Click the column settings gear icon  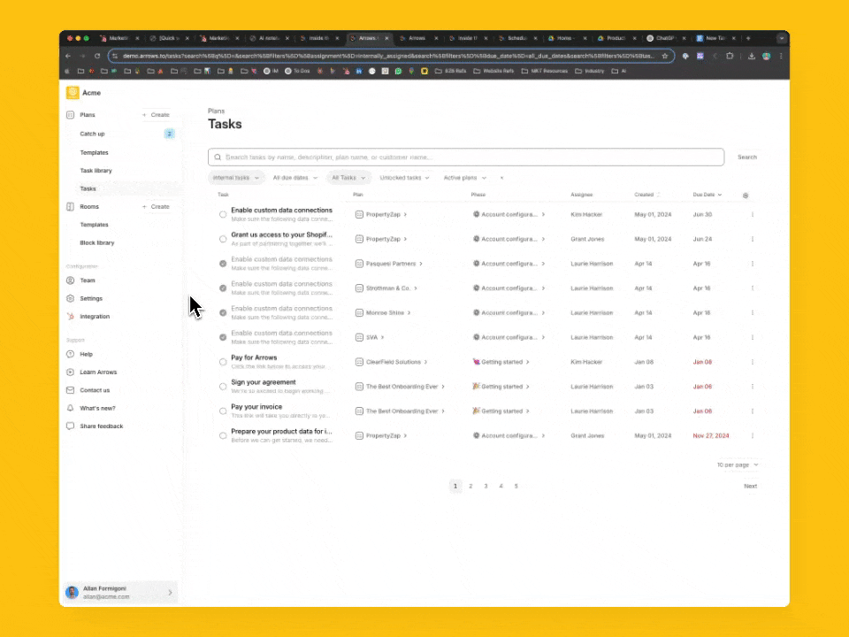click(746, 195)
